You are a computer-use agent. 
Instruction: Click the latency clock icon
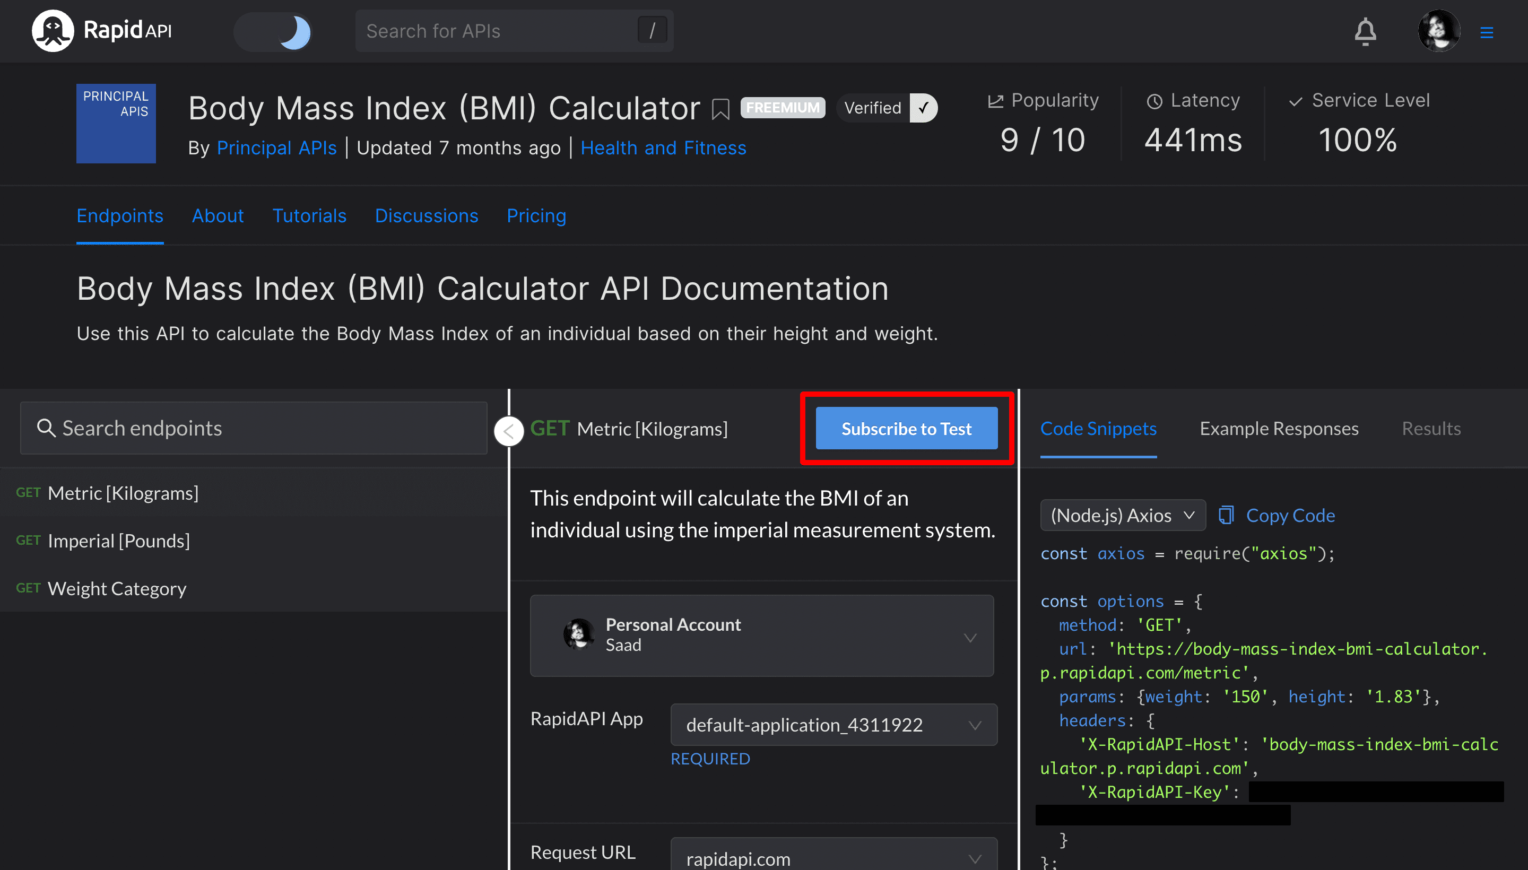tap(1156, 101)
